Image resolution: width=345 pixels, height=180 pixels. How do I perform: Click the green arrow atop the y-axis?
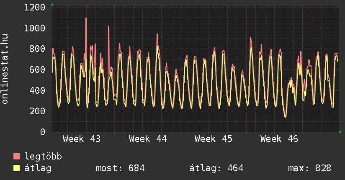[x=52, y=5]
